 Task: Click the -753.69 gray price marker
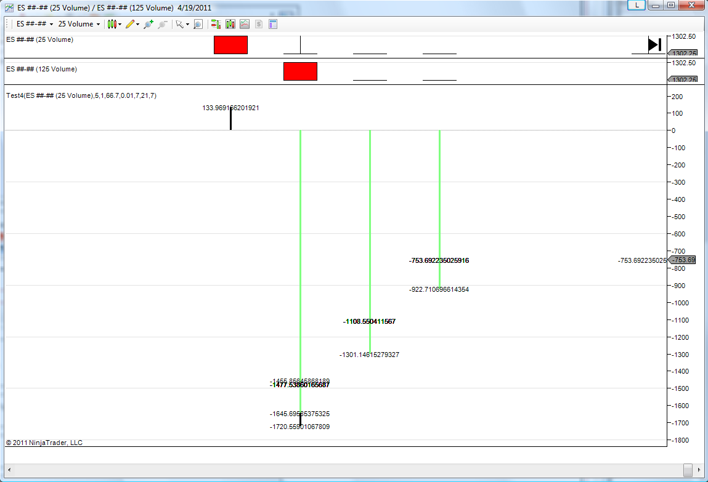(682, 260)
